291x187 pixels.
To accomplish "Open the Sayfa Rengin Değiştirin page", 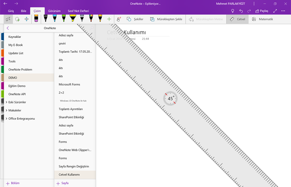I will [x=75, y=166].
